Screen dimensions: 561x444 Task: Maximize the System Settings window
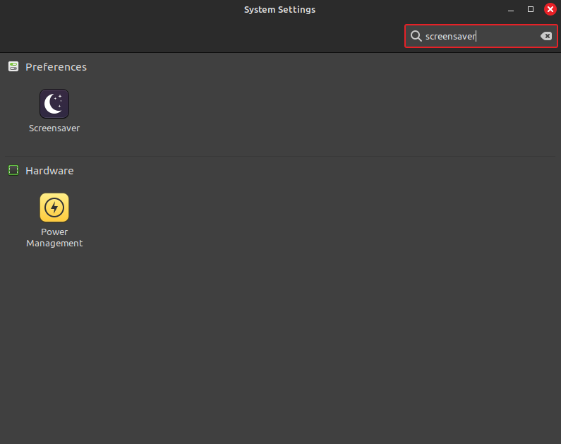click(x=531, y=10)
